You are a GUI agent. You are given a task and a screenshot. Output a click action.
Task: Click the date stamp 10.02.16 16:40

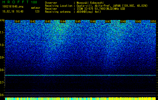13,11
